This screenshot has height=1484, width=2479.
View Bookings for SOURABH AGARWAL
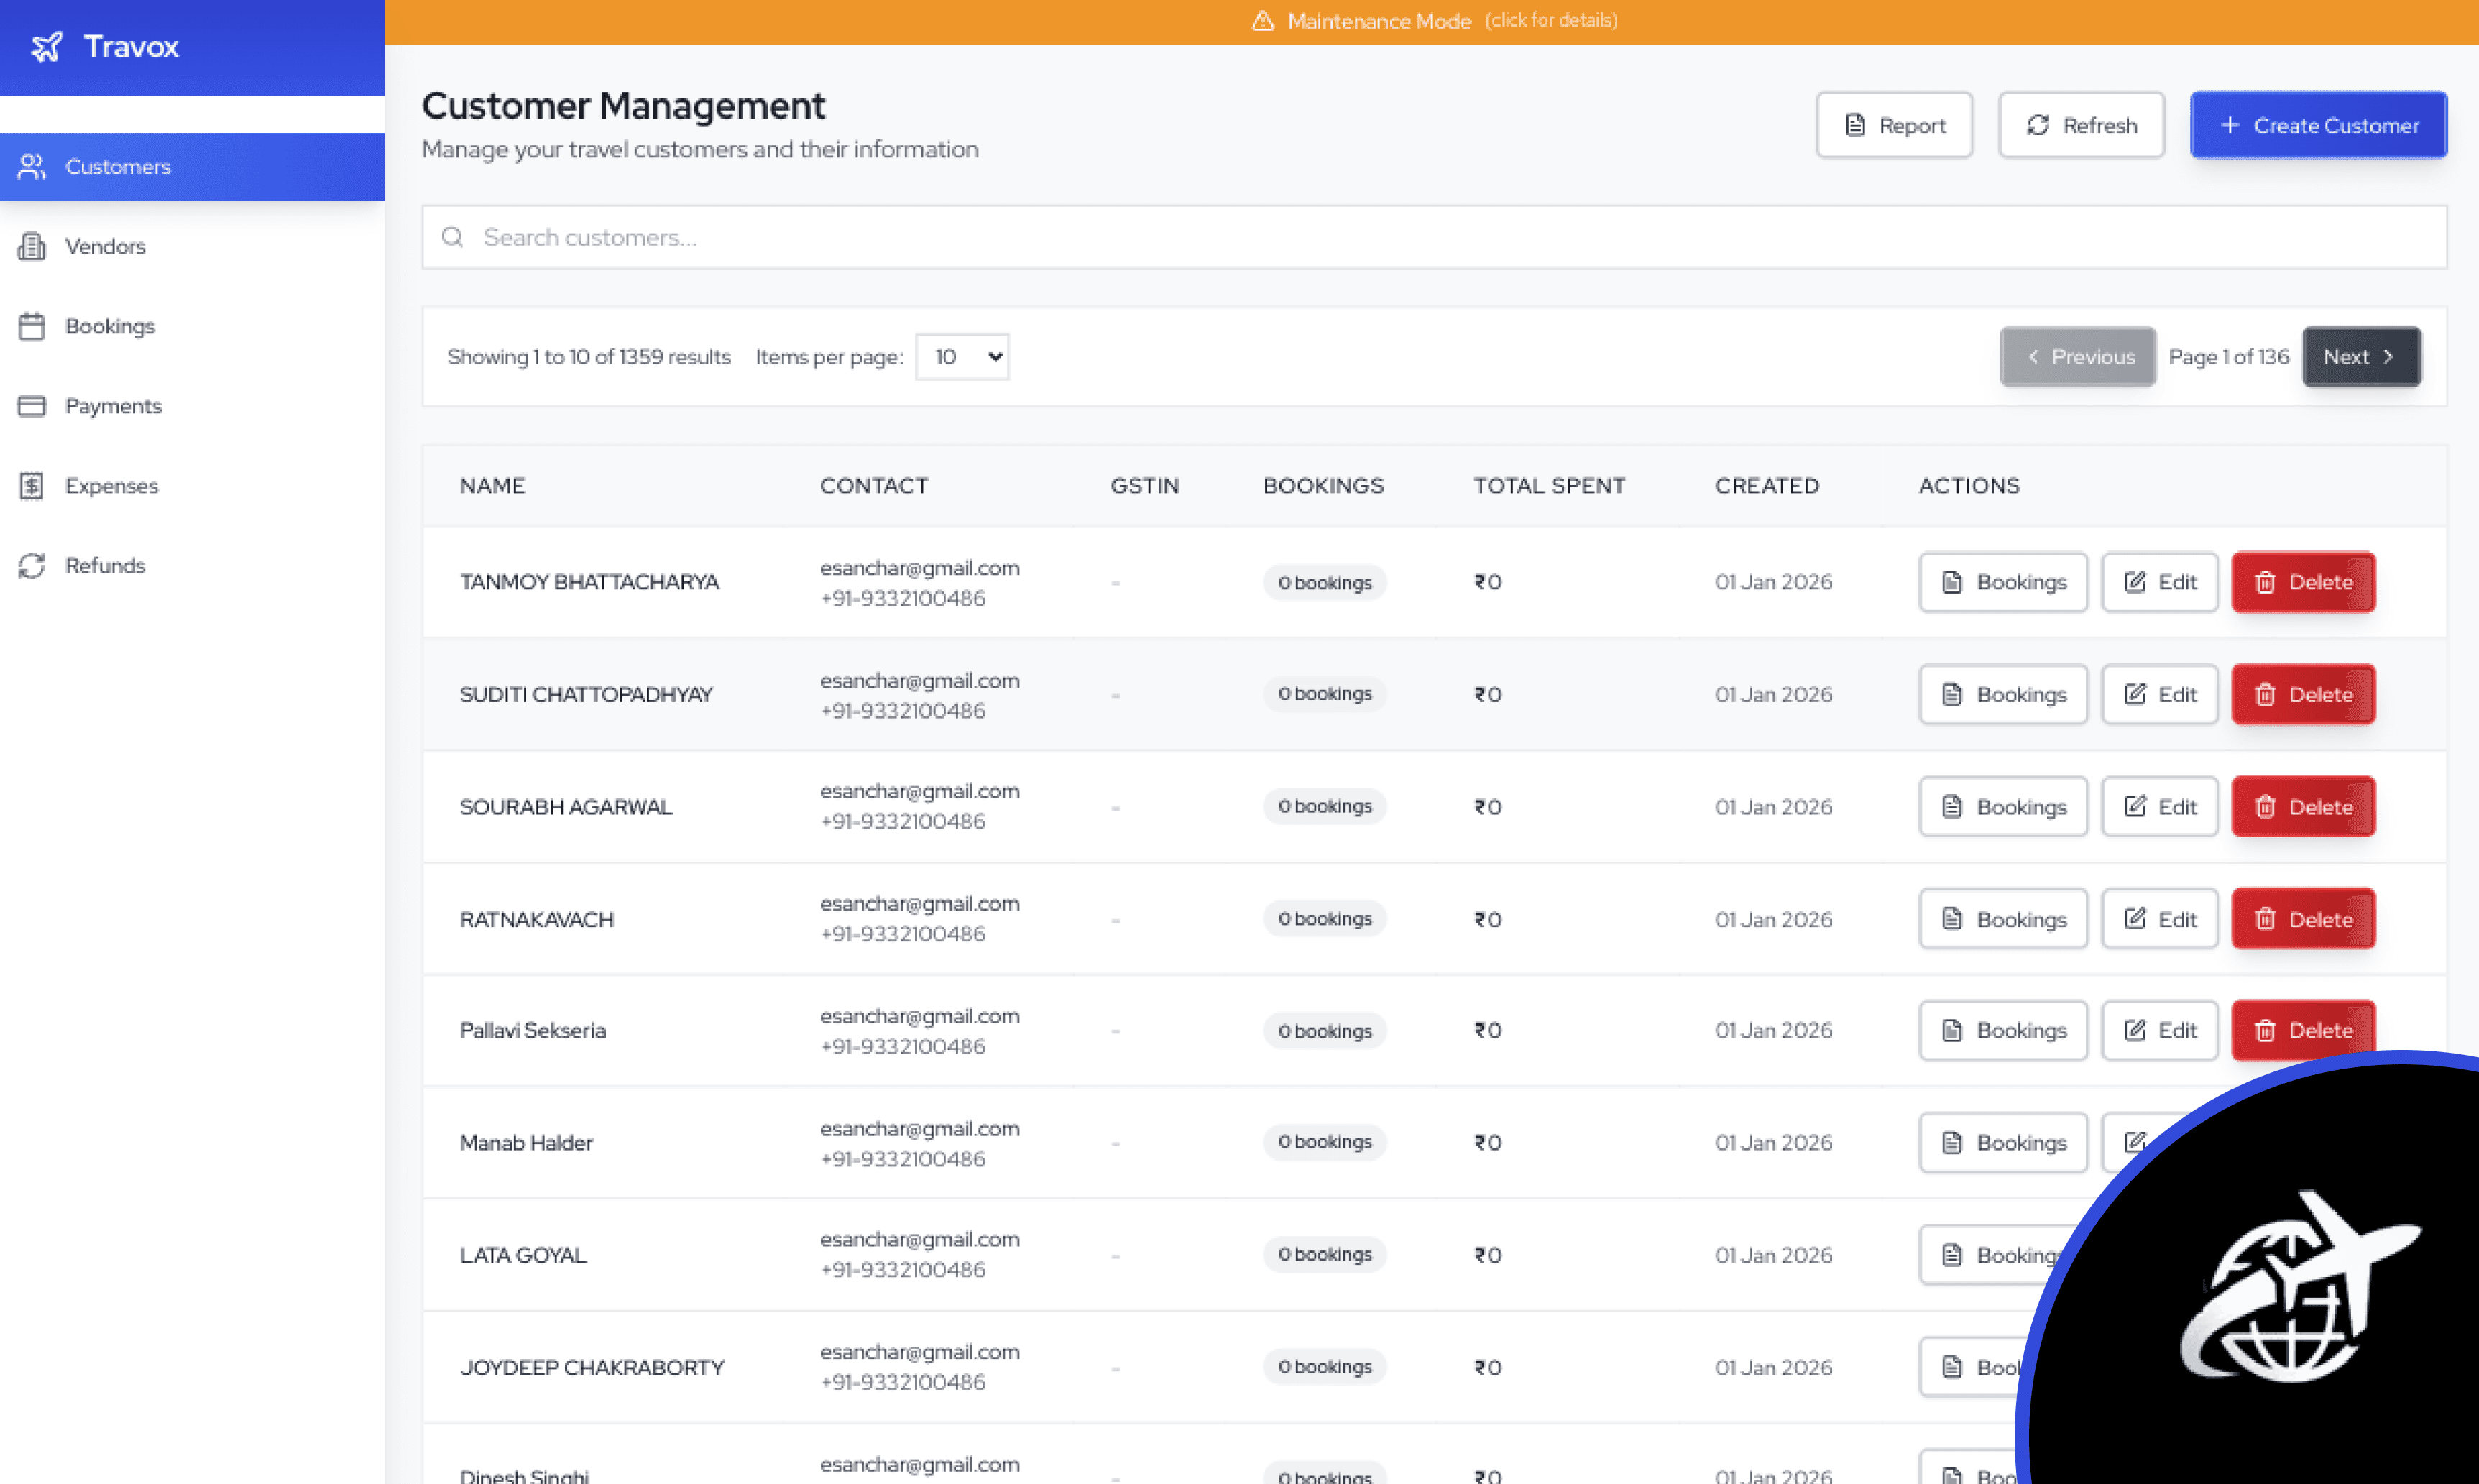point(2003,807)
